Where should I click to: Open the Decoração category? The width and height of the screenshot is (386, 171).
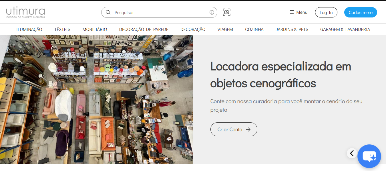tap(193, 29)
